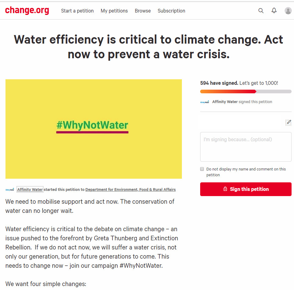This screenshot has height=290, width=294.
Task: Open Affinity Water link under petition image
Action: (30, 190)
